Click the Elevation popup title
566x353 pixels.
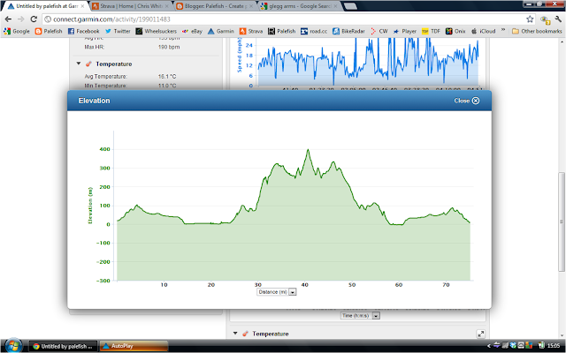click(95, 101)
